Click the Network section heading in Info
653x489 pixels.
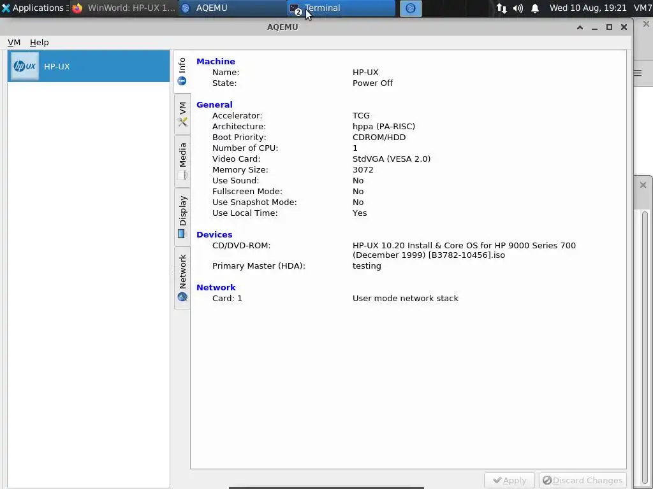[216, 287]
